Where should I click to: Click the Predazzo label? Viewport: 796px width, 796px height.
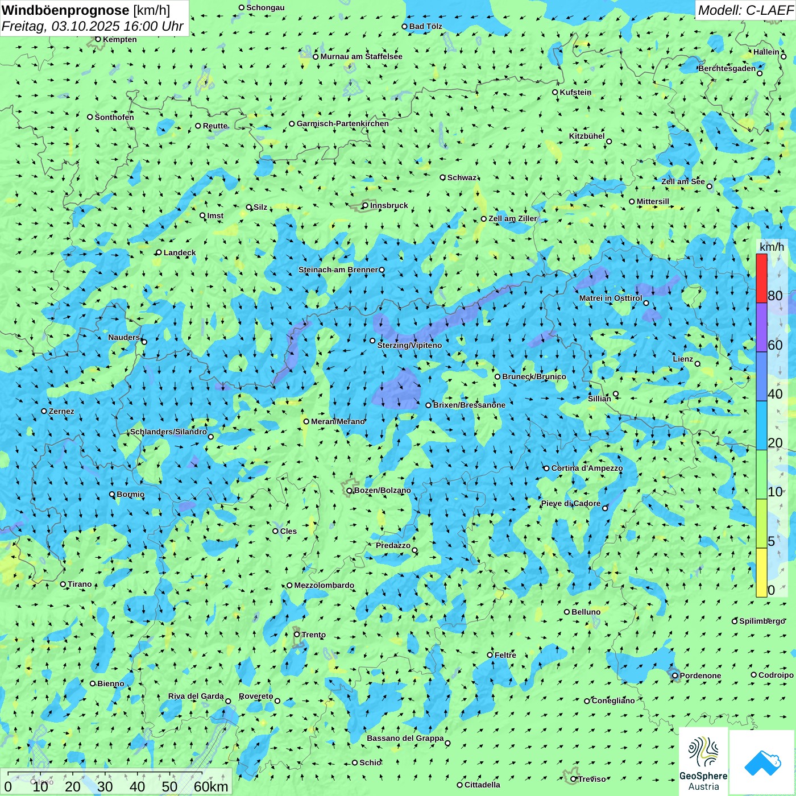click(x=393, y=545)
